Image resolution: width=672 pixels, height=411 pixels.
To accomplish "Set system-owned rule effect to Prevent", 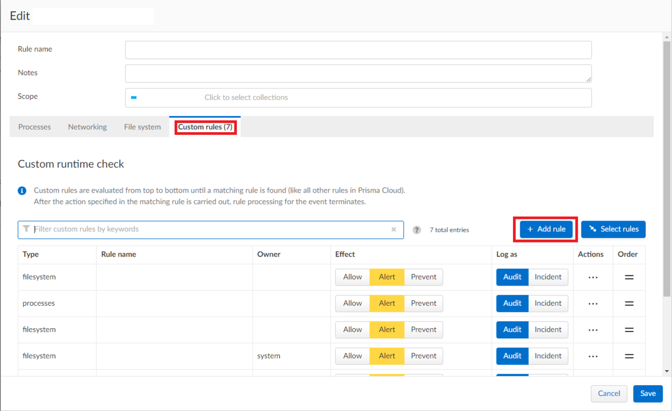I will [423, 356].
